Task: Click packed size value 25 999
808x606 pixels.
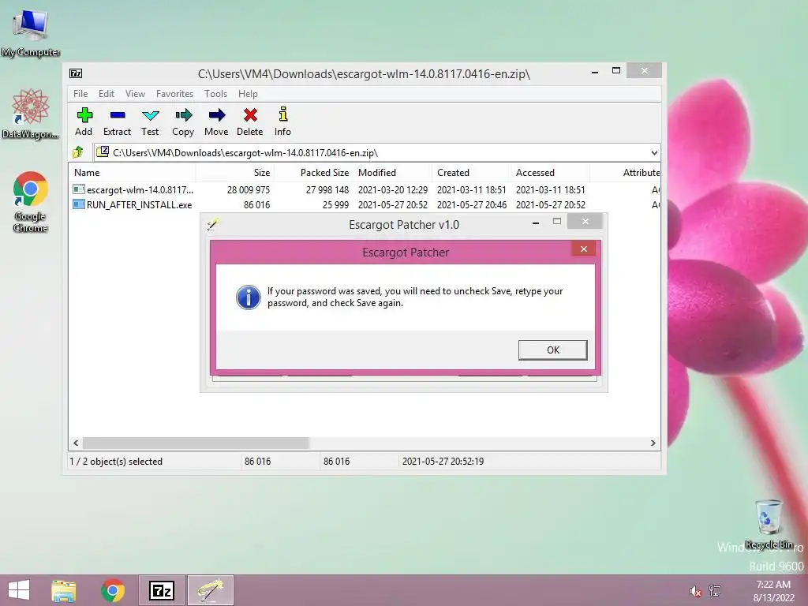Action: (x=335, y=204)
